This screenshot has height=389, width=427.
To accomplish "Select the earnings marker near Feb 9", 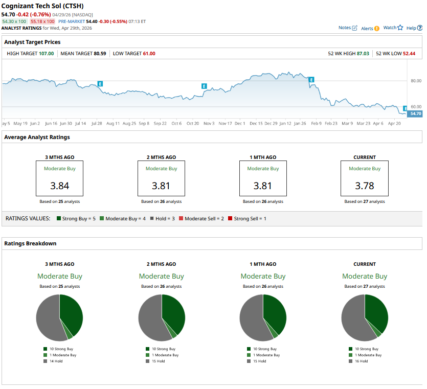I will point(311,79).
